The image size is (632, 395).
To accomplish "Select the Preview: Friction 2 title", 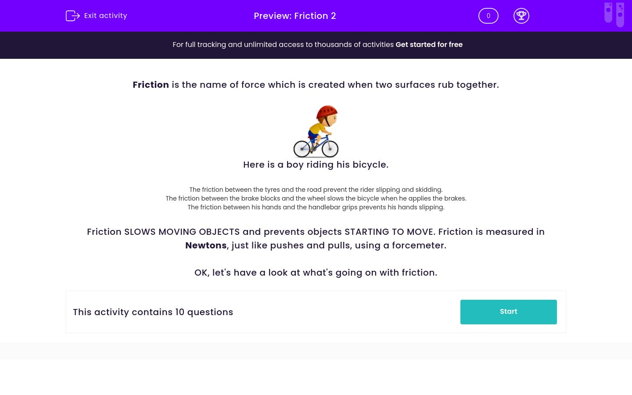I will [294, 16].
